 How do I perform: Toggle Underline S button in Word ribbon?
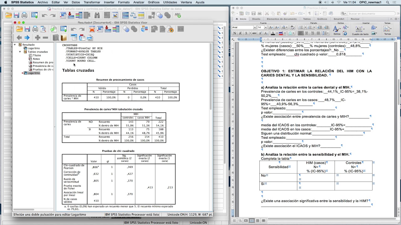[246, 33]
